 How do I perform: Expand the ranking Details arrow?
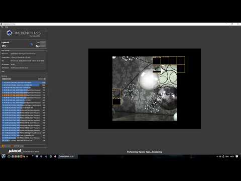(45, 79)
